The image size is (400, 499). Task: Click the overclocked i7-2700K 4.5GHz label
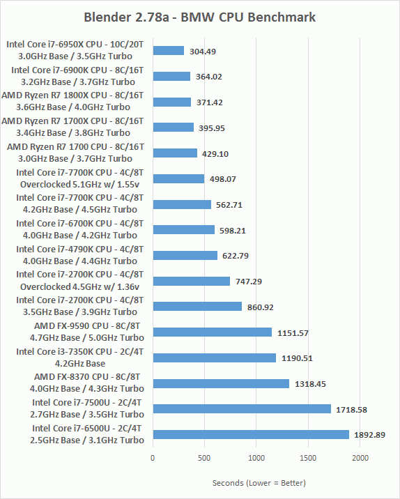pyautogui.click(x=80, y=280)
